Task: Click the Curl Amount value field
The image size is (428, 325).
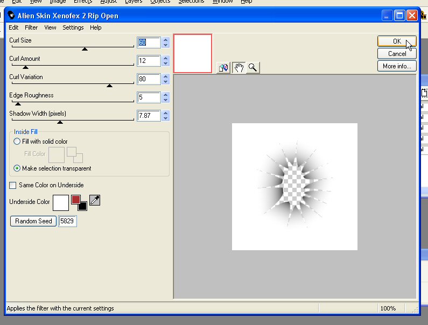Action: point(149,61)
